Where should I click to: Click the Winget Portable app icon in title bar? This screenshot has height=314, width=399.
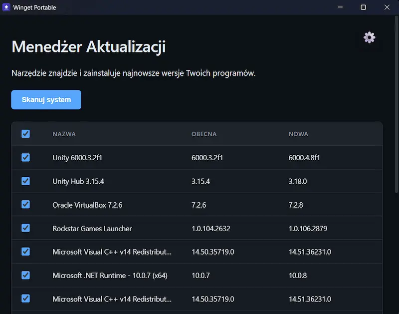(6, 7)
